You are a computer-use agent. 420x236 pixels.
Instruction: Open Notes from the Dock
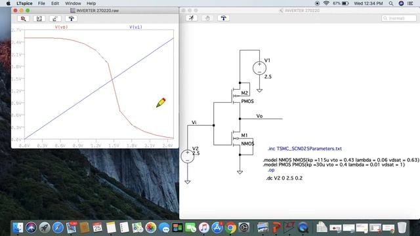[x=111, y=227]
